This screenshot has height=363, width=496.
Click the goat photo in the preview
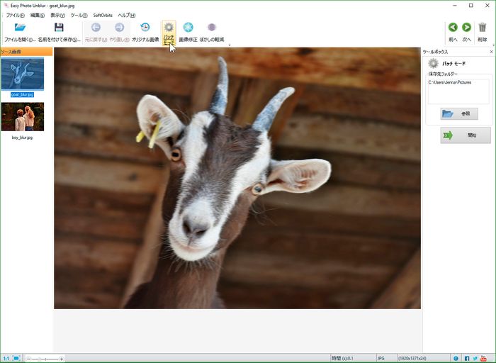coord(237,178)
